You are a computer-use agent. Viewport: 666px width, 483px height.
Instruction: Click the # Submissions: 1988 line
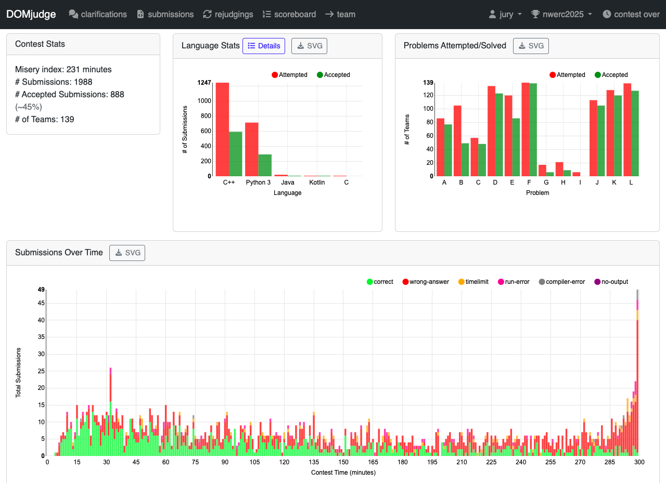point(54,82)
